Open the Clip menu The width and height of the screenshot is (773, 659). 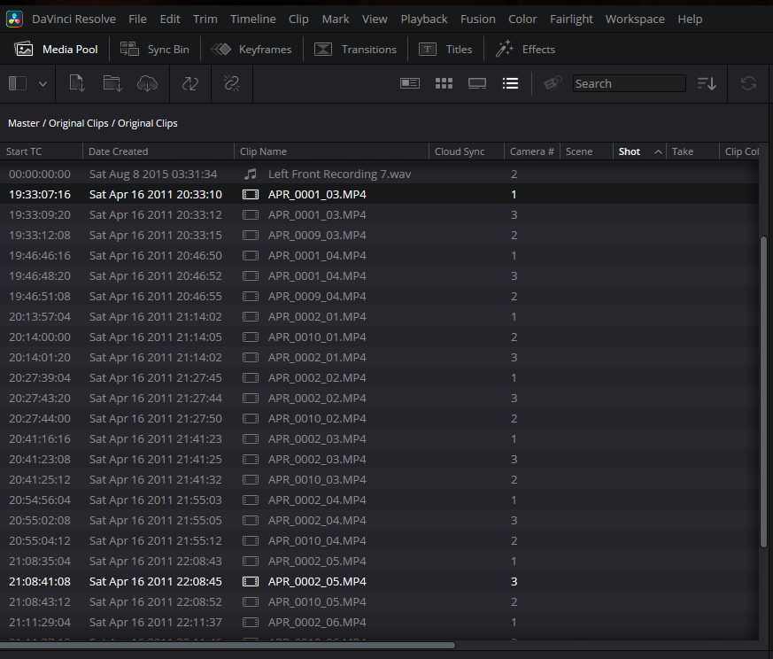click(x=298, y=19)
